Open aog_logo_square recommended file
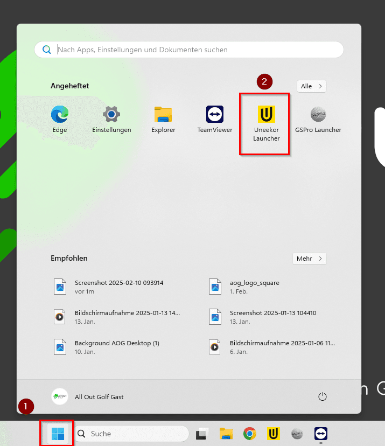The image size is (385, 446). tap(244, 287)
